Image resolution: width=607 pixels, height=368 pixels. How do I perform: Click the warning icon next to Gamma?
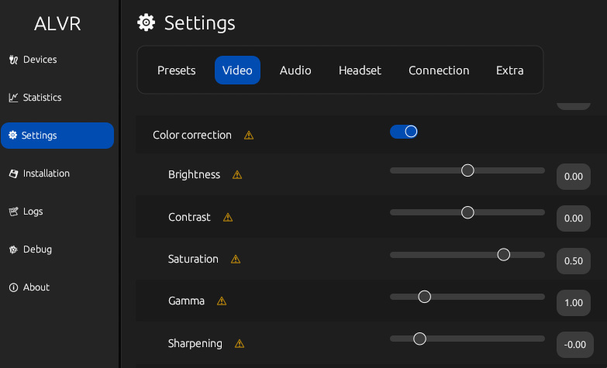pyautogui.click(x=222, y=301)
